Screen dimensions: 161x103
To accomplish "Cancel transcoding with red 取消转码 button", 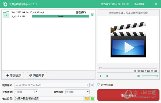I will [128, 95].
